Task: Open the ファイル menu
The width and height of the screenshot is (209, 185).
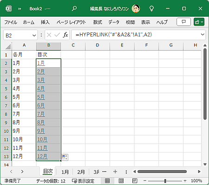Action: pyautogui.click(x=11, y=22)
